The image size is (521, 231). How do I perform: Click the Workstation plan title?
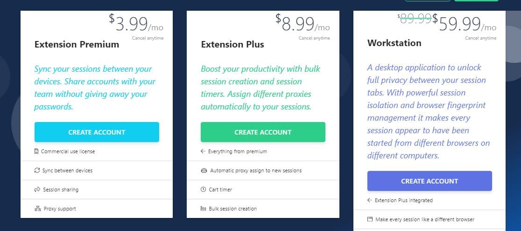(394, 43)
